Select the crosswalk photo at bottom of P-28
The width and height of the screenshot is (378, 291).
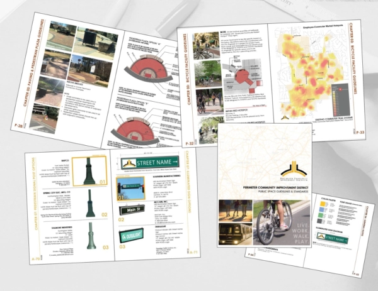pyautogui.click(x=44, y=119)
